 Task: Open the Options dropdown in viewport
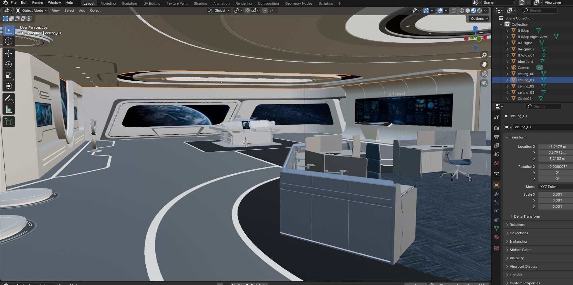[x=479, y=19]
